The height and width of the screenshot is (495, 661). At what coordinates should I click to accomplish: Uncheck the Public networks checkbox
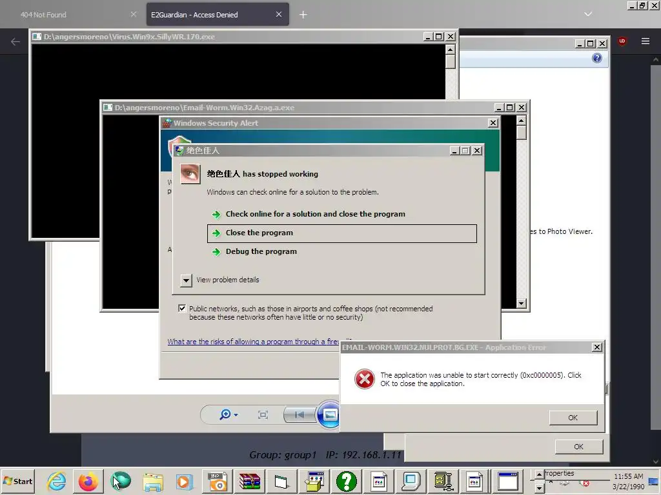coord(182,309)
